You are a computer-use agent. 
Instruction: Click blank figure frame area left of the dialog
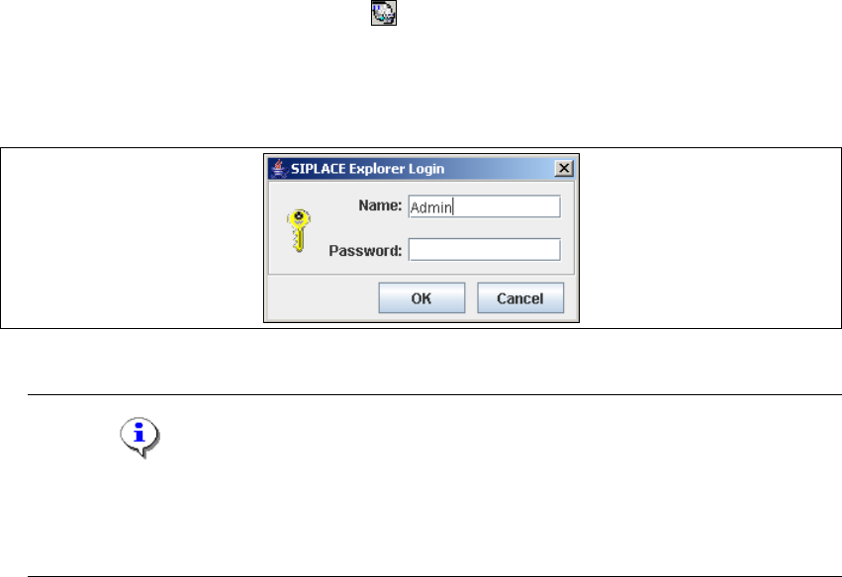[x=133, y=238]
